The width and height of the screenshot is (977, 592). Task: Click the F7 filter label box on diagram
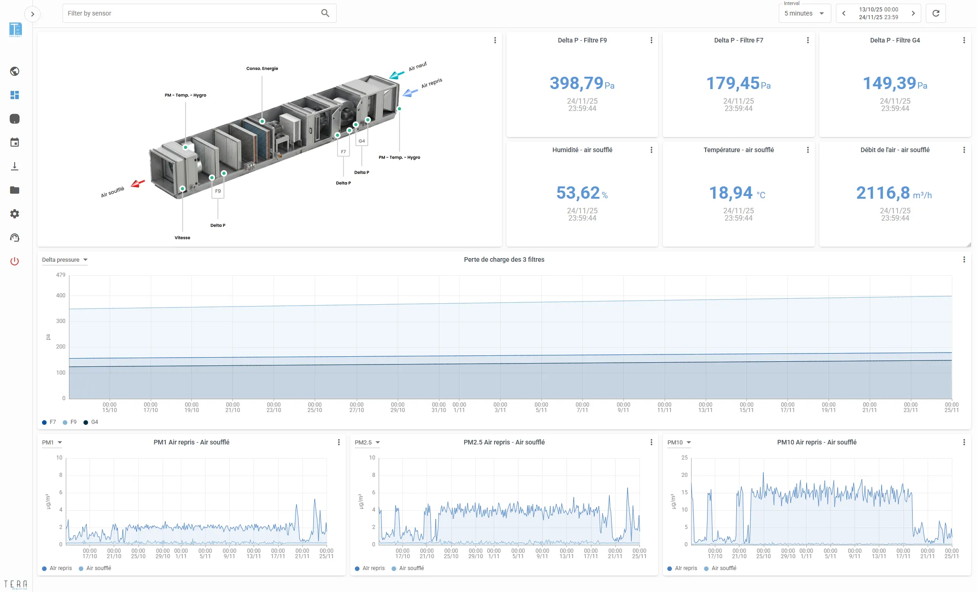343,152
